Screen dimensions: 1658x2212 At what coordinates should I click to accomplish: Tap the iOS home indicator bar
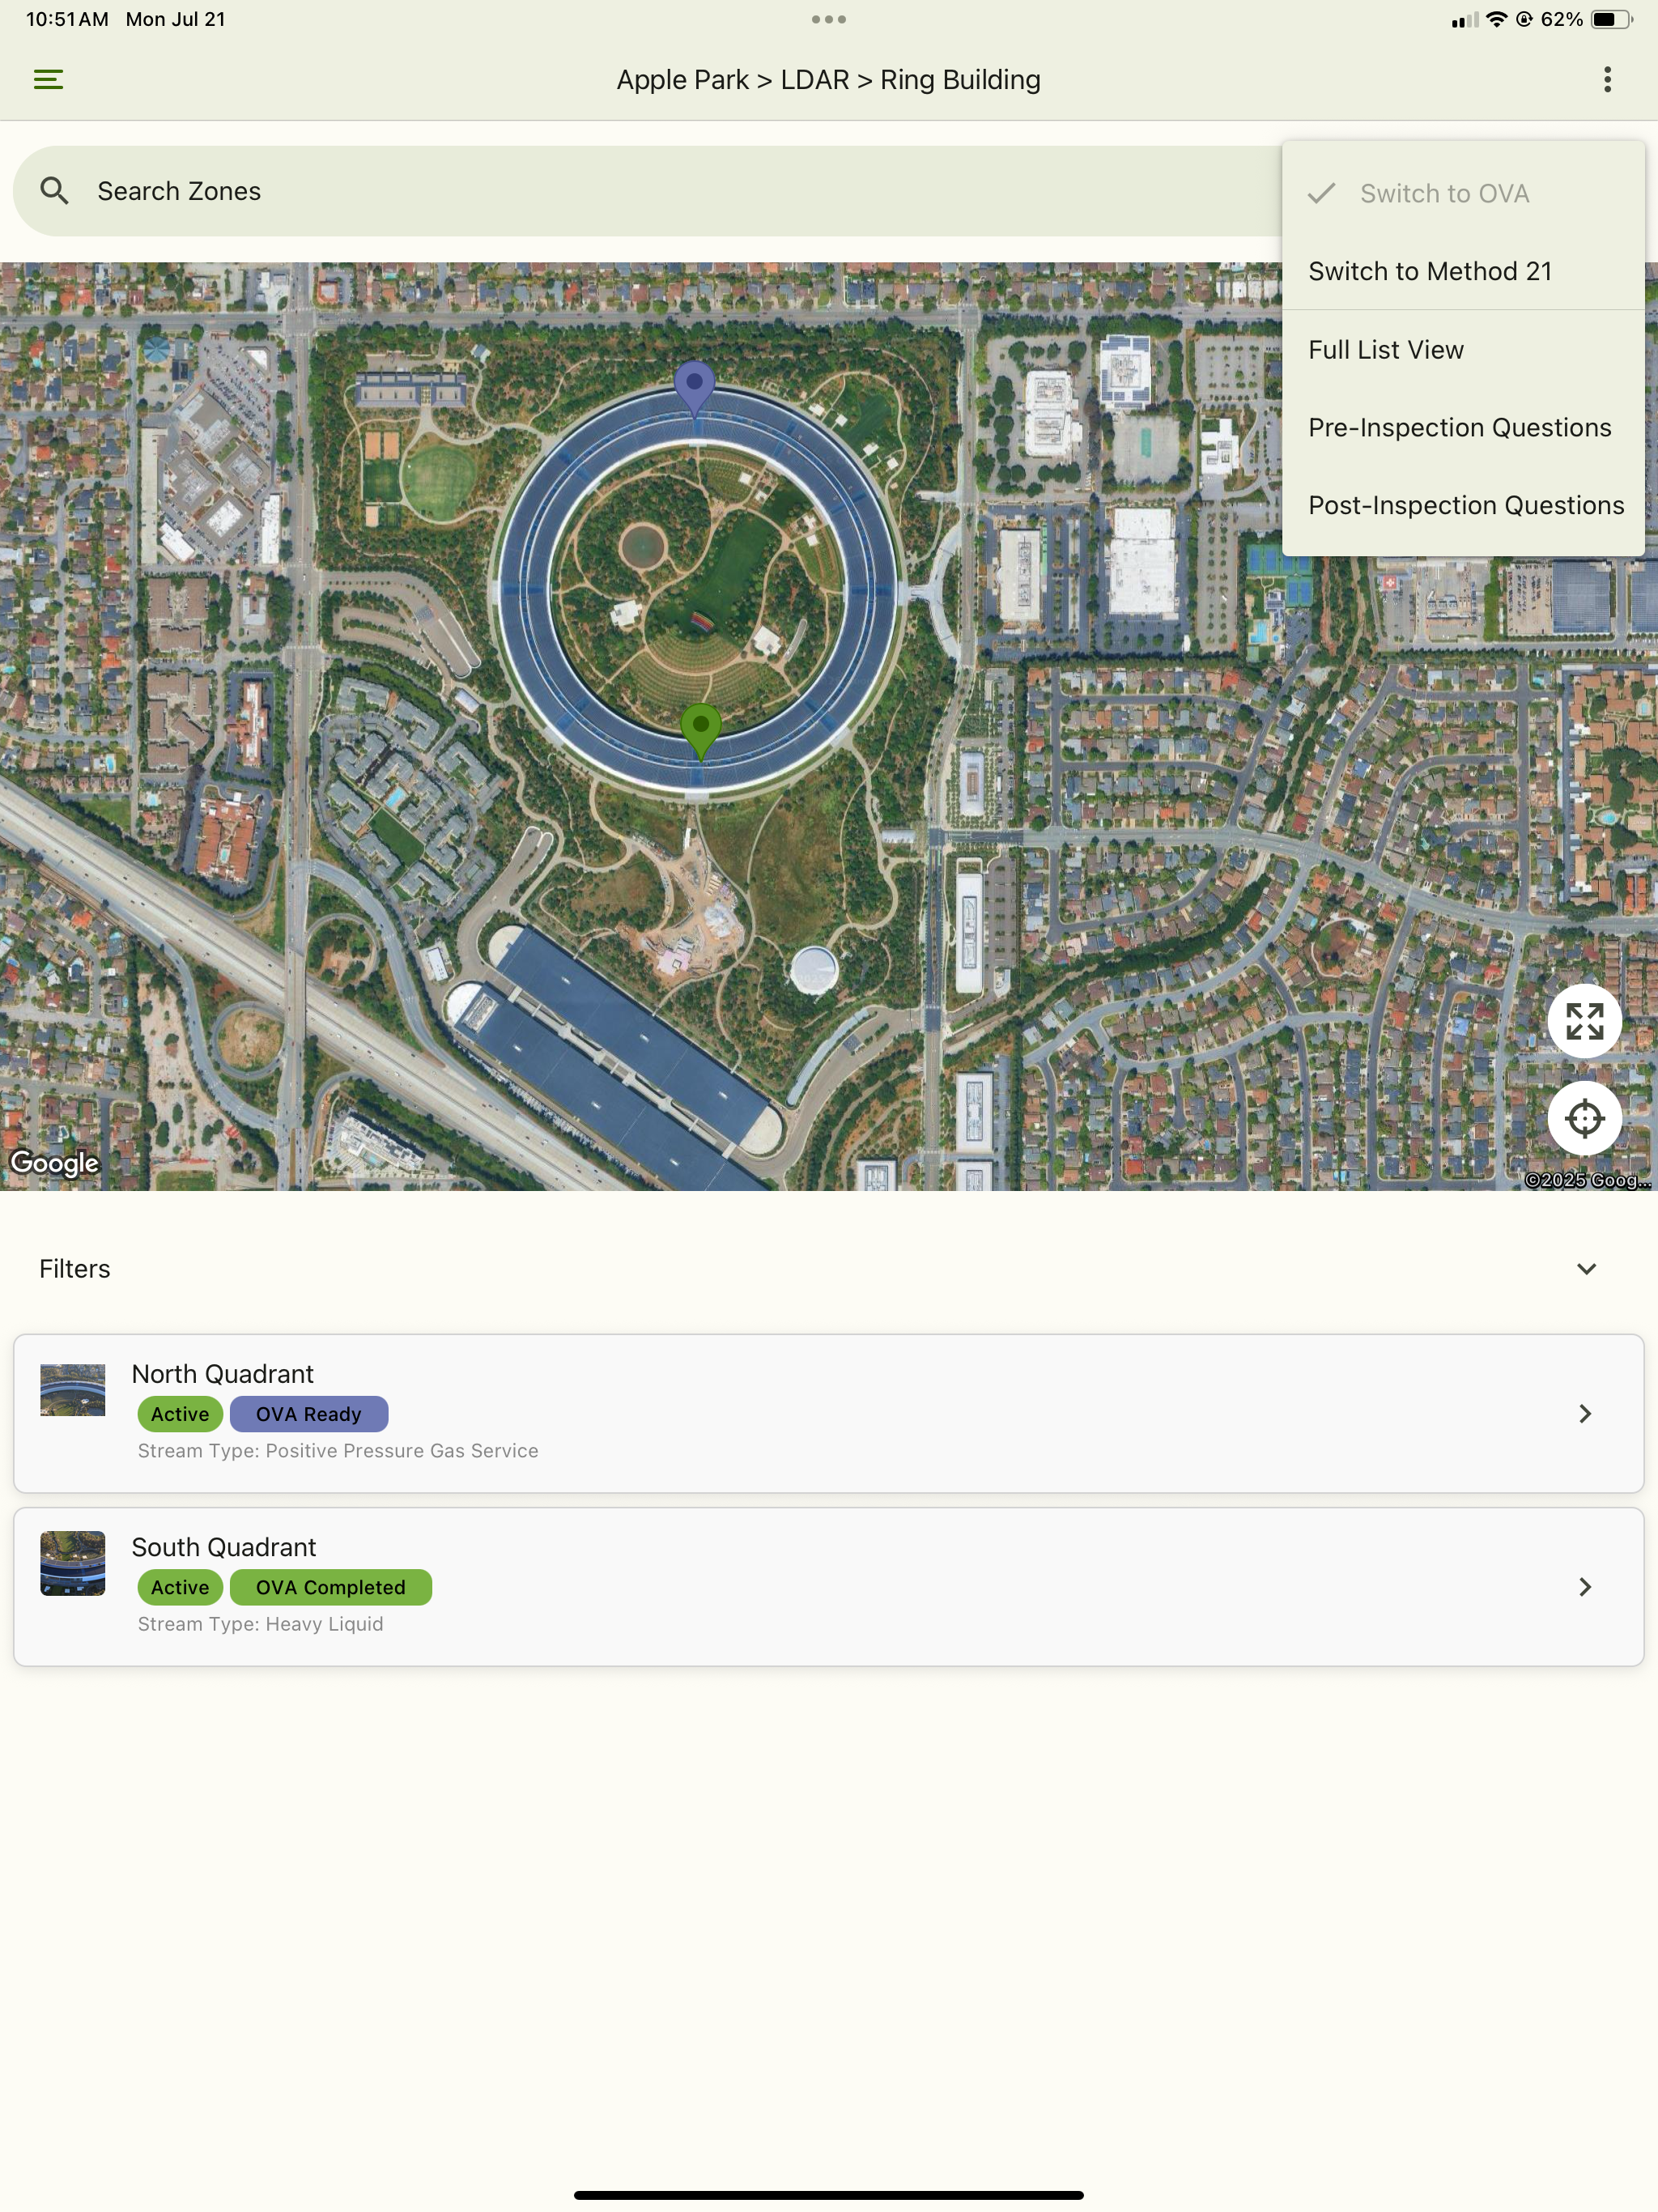(829, 2195)
